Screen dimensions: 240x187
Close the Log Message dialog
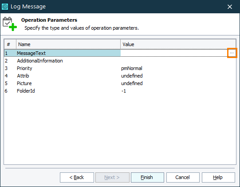[230, 7]
